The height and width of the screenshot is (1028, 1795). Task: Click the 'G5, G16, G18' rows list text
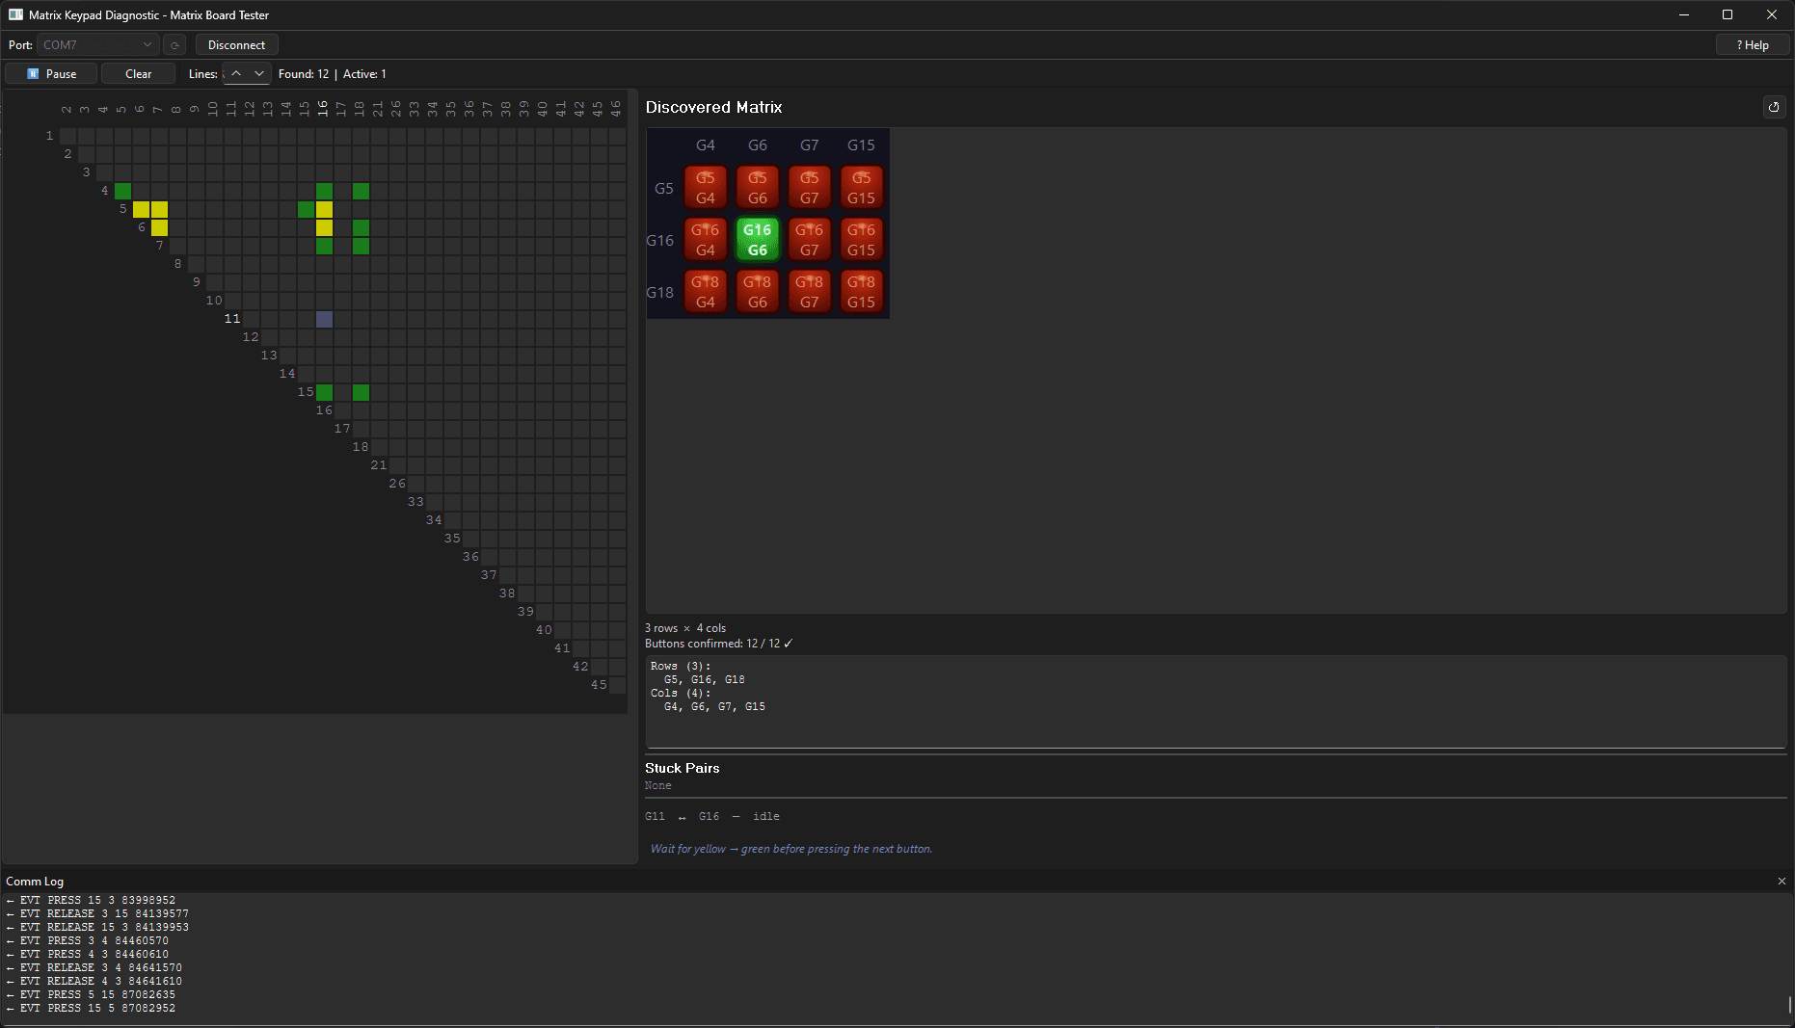click(x=704, y=680)
